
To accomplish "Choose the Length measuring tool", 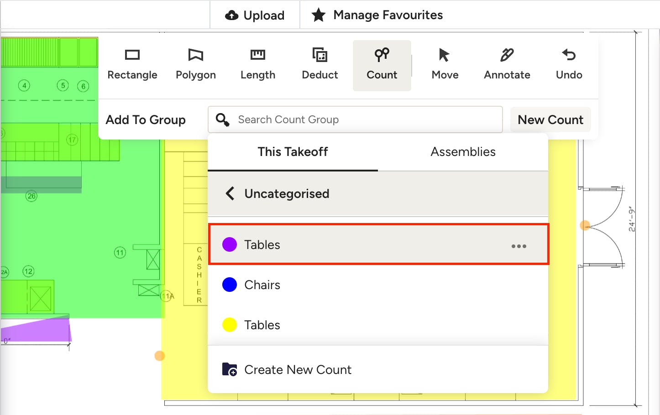I will click(x=257, y=65).
